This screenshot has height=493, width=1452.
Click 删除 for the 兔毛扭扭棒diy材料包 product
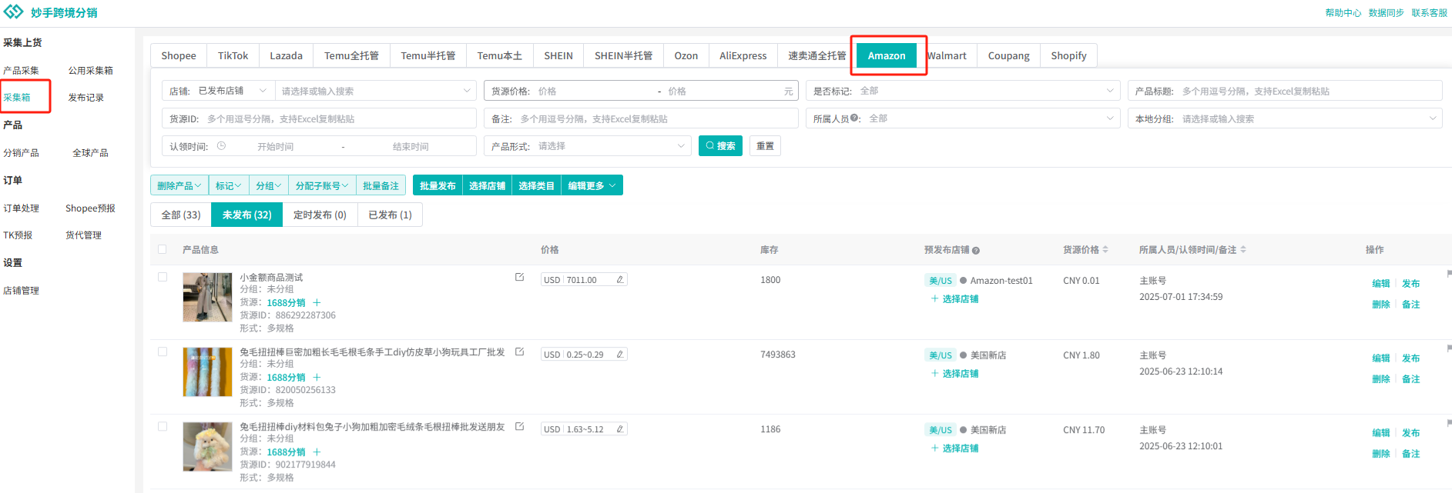[x=1380, y=454]
